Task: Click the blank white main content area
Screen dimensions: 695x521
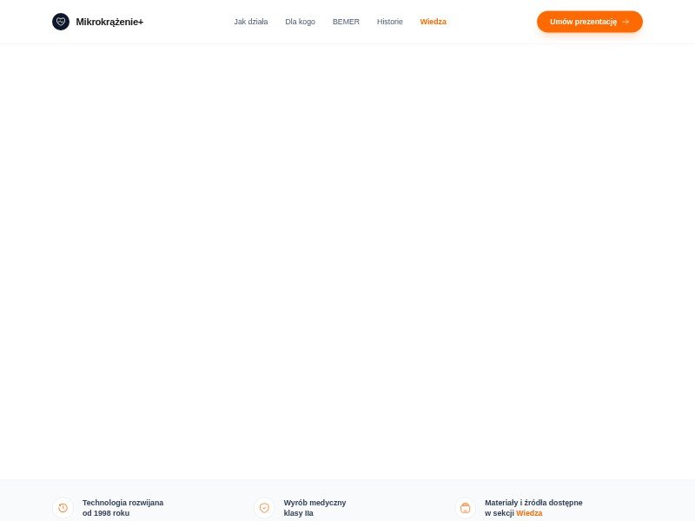Action: (x=347, y=260)
